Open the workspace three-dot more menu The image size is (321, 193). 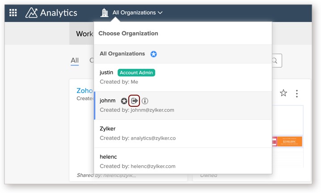(x=297, y=93)
